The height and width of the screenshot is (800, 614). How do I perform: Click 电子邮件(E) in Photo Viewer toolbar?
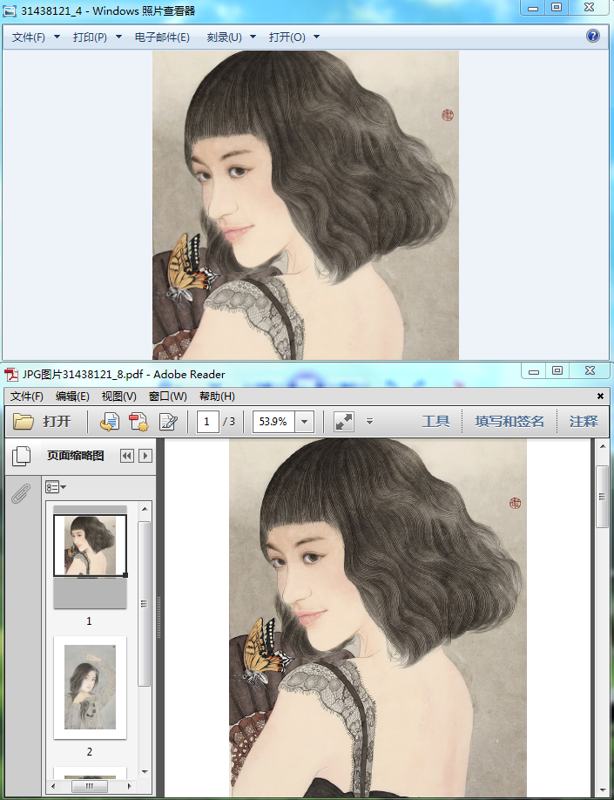[162, 37]
